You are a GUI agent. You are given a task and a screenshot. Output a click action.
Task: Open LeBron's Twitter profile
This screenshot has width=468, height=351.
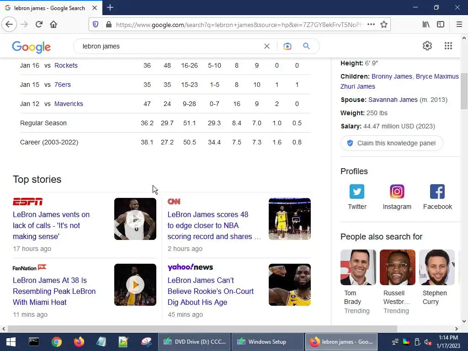pos(357,197)
